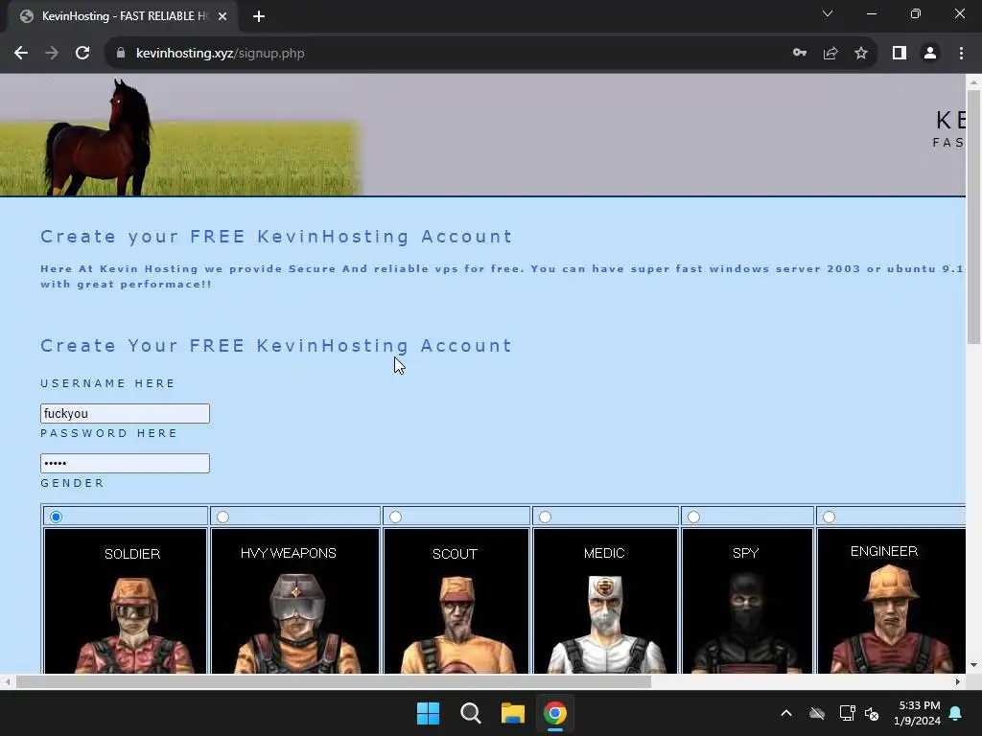Click the scroll-down arrow
982x736 pixels.
click(973, 665)
